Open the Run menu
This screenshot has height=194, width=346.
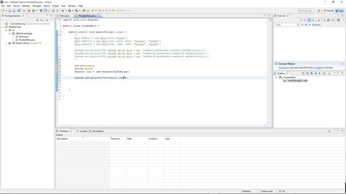click(63, 6)
